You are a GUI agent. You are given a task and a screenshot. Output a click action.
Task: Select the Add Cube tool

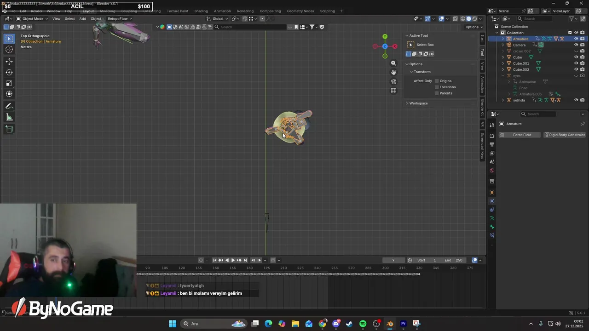coord(9,129)
